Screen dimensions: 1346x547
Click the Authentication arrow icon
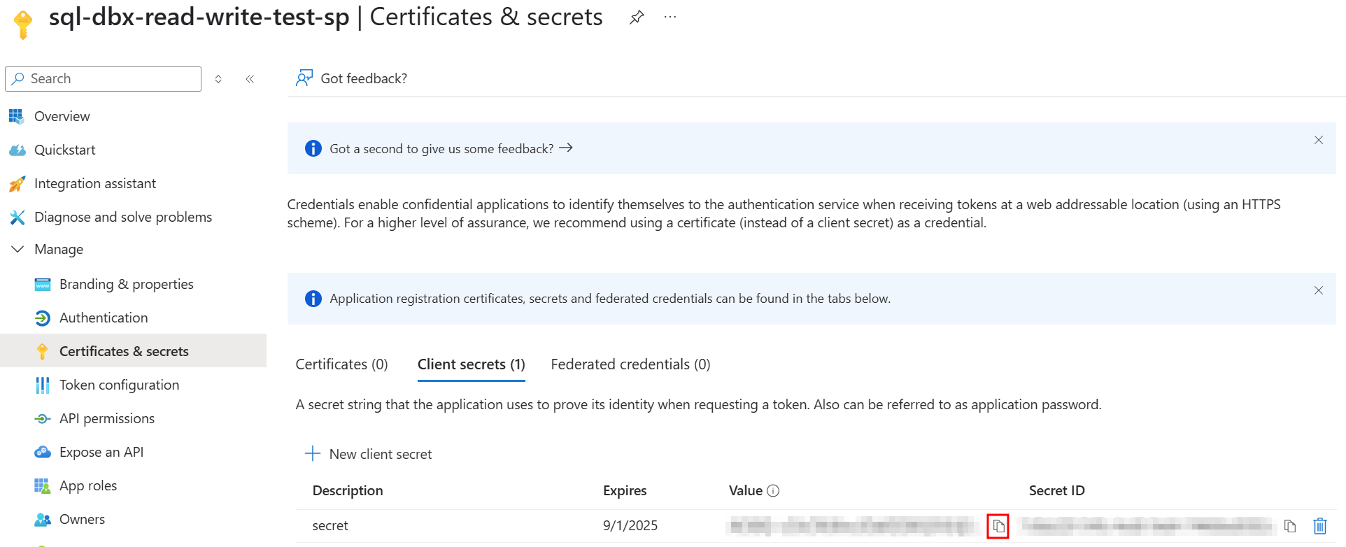pyautogui.click(x=43, y=318)
